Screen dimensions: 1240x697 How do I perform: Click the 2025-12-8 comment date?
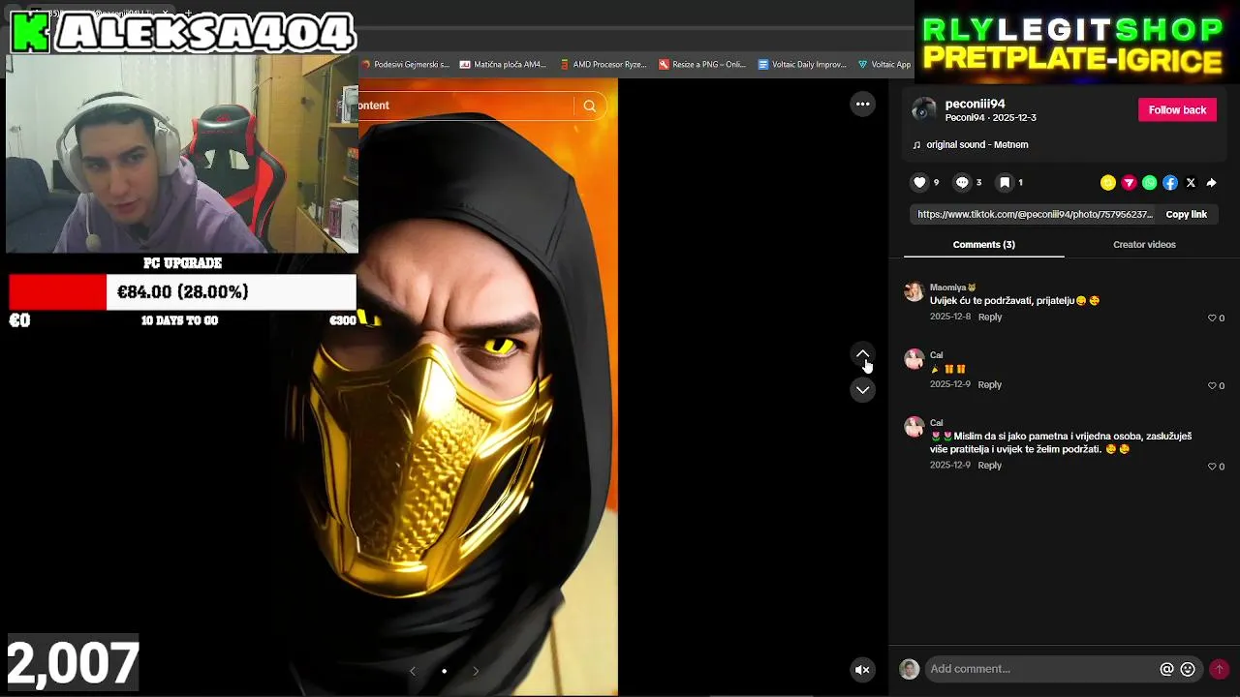[x=949, y=318]
